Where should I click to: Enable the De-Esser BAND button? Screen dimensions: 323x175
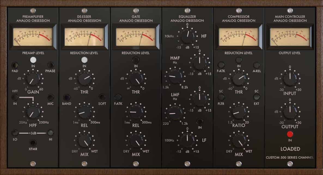coord(66,97)
